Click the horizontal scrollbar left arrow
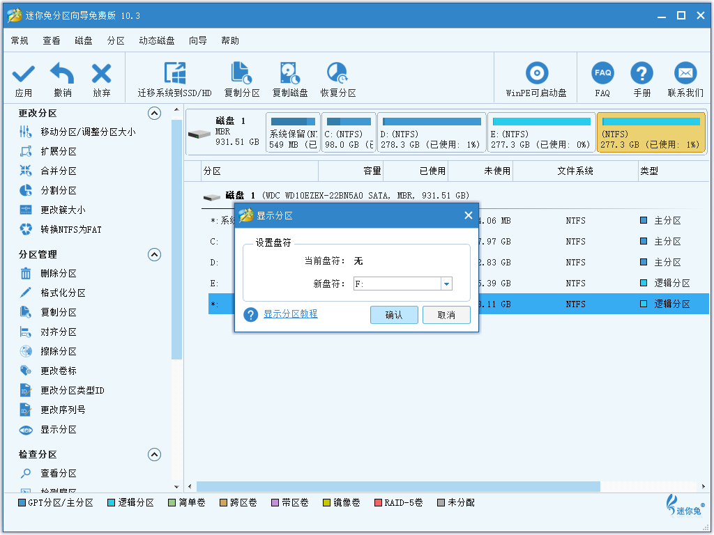This screenshot has width=714, height=535. click(x=190, y=486)
